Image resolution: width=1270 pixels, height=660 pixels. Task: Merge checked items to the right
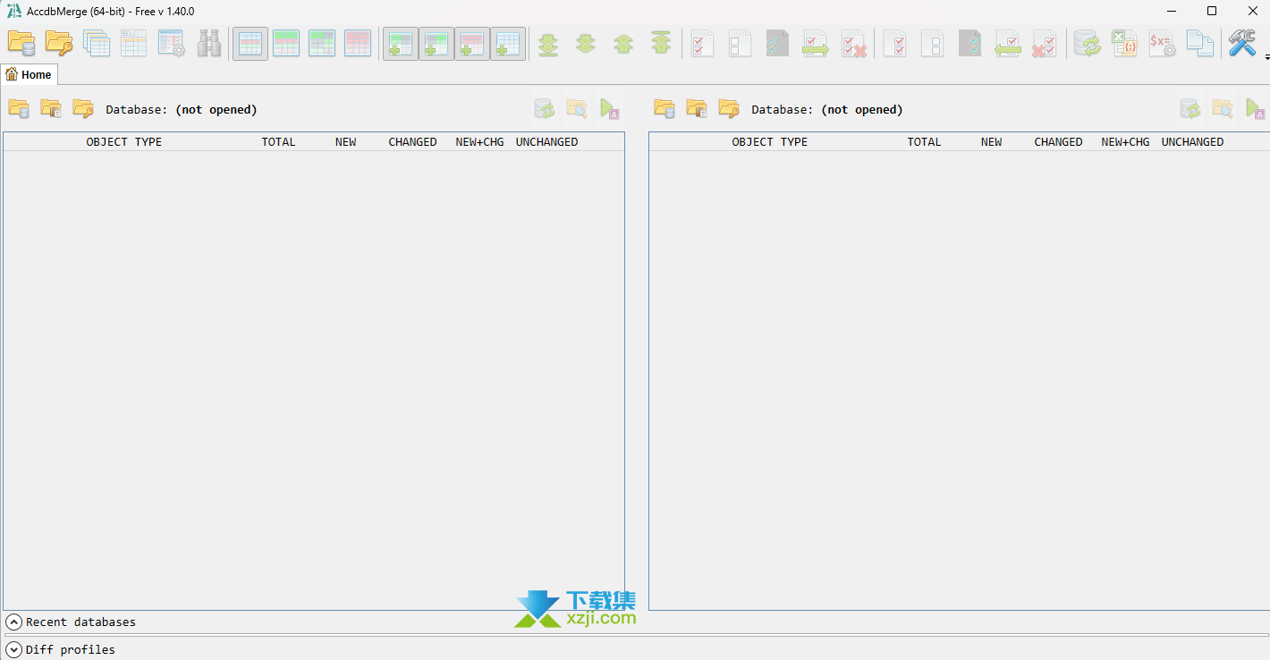click(816, 43)
